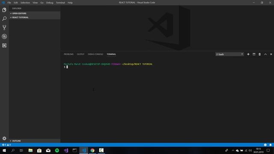This screenshot has width=274, height=154.
Task: Switch to the DEBUG CONSOLE tab
Action: click(95, 54)
